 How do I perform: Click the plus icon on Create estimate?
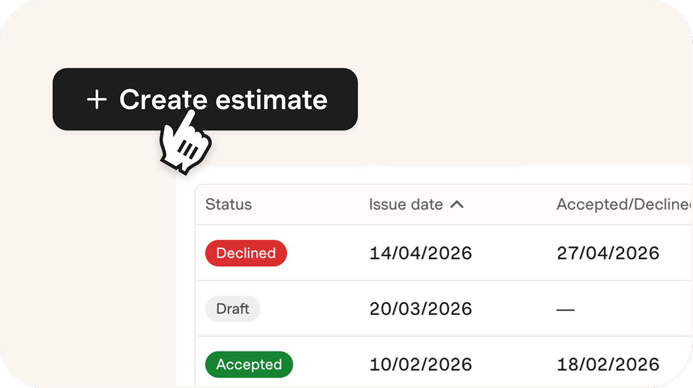[97, 99]
